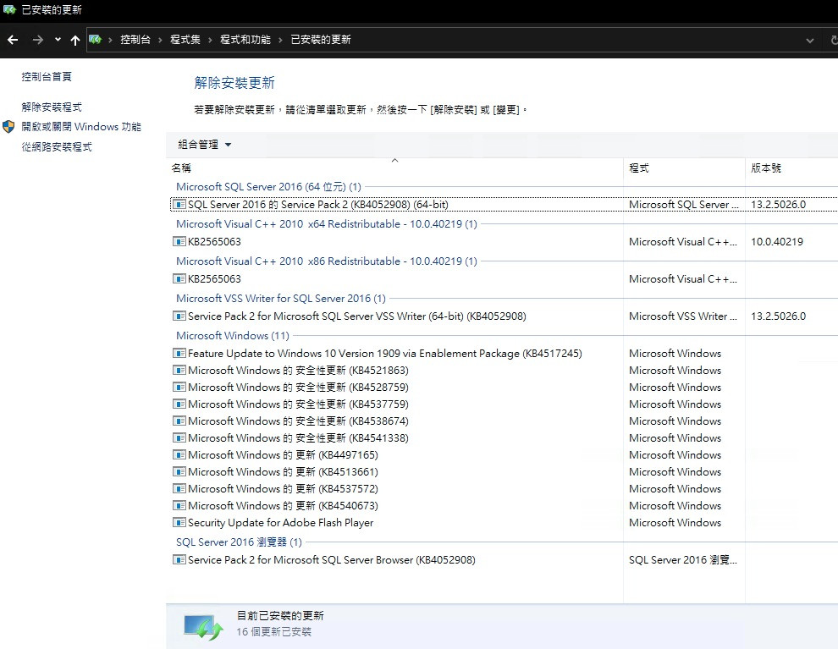Click version 10.0.40219 cell
Screen dimensions: 838x649
[776, 241]
